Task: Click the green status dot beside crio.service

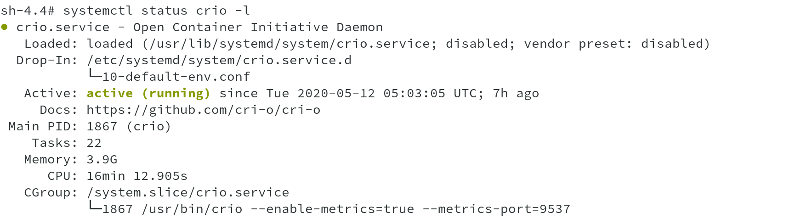Action: click(x=5, y=27)
